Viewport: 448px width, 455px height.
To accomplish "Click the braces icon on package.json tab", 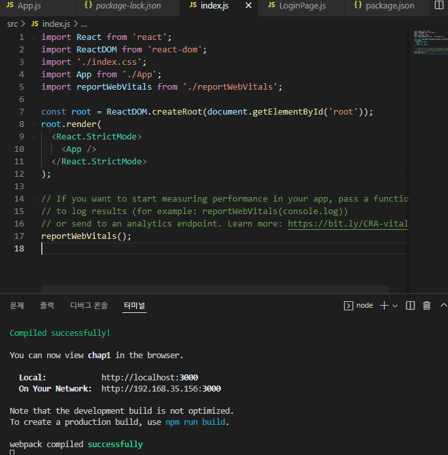I will tap(357, 6).
